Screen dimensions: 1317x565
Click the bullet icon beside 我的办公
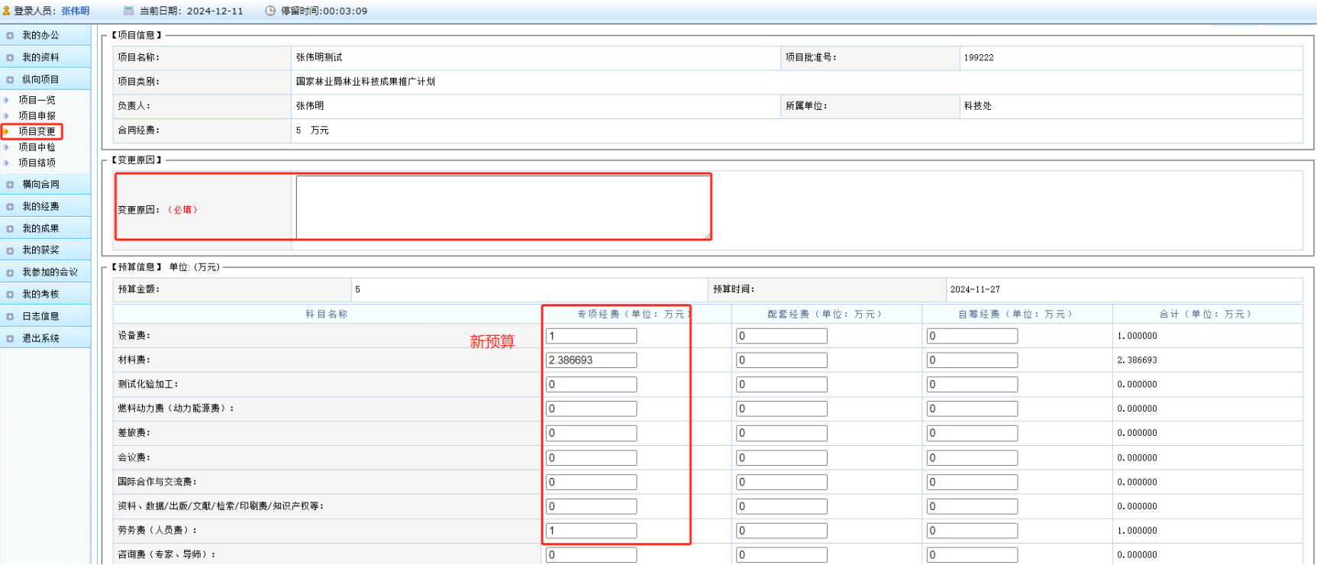click(10, 36)
